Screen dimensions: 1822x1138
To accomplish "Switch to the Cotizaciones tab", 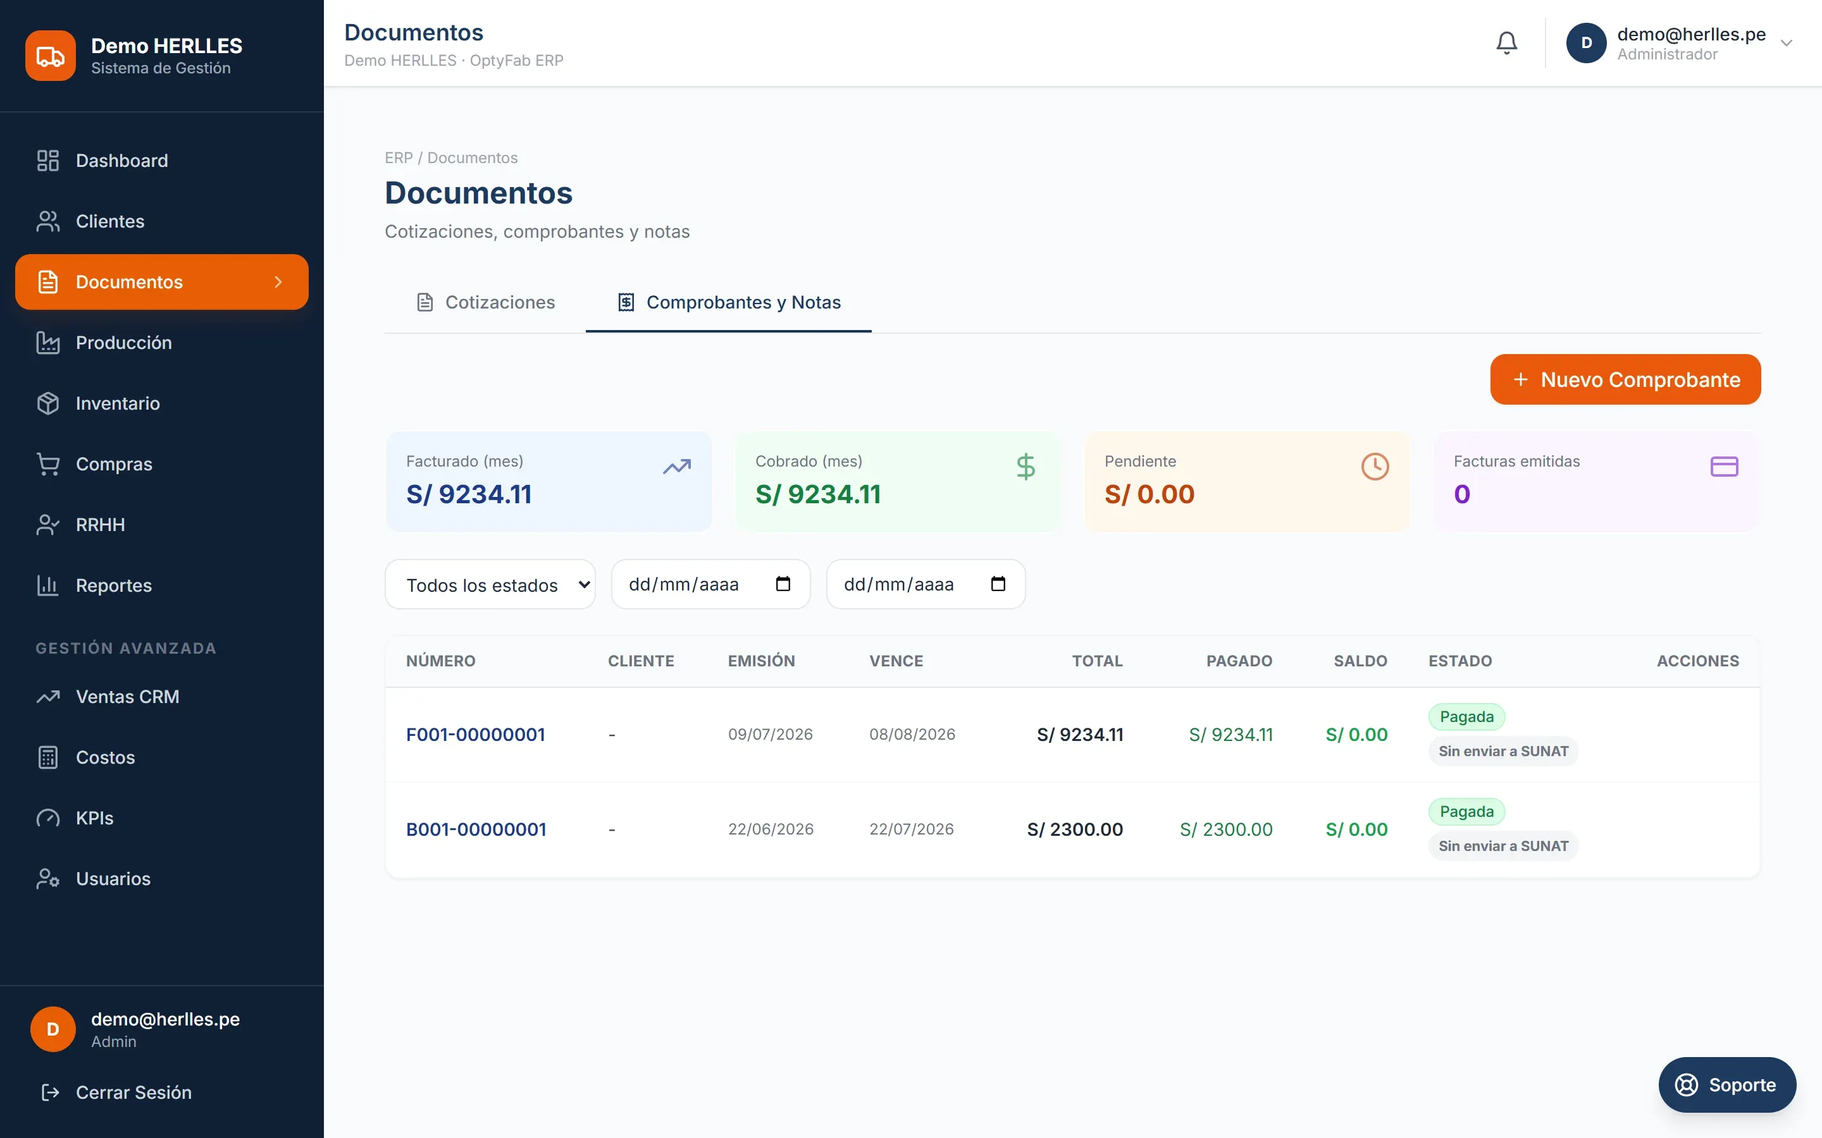I will coord(486,303).
